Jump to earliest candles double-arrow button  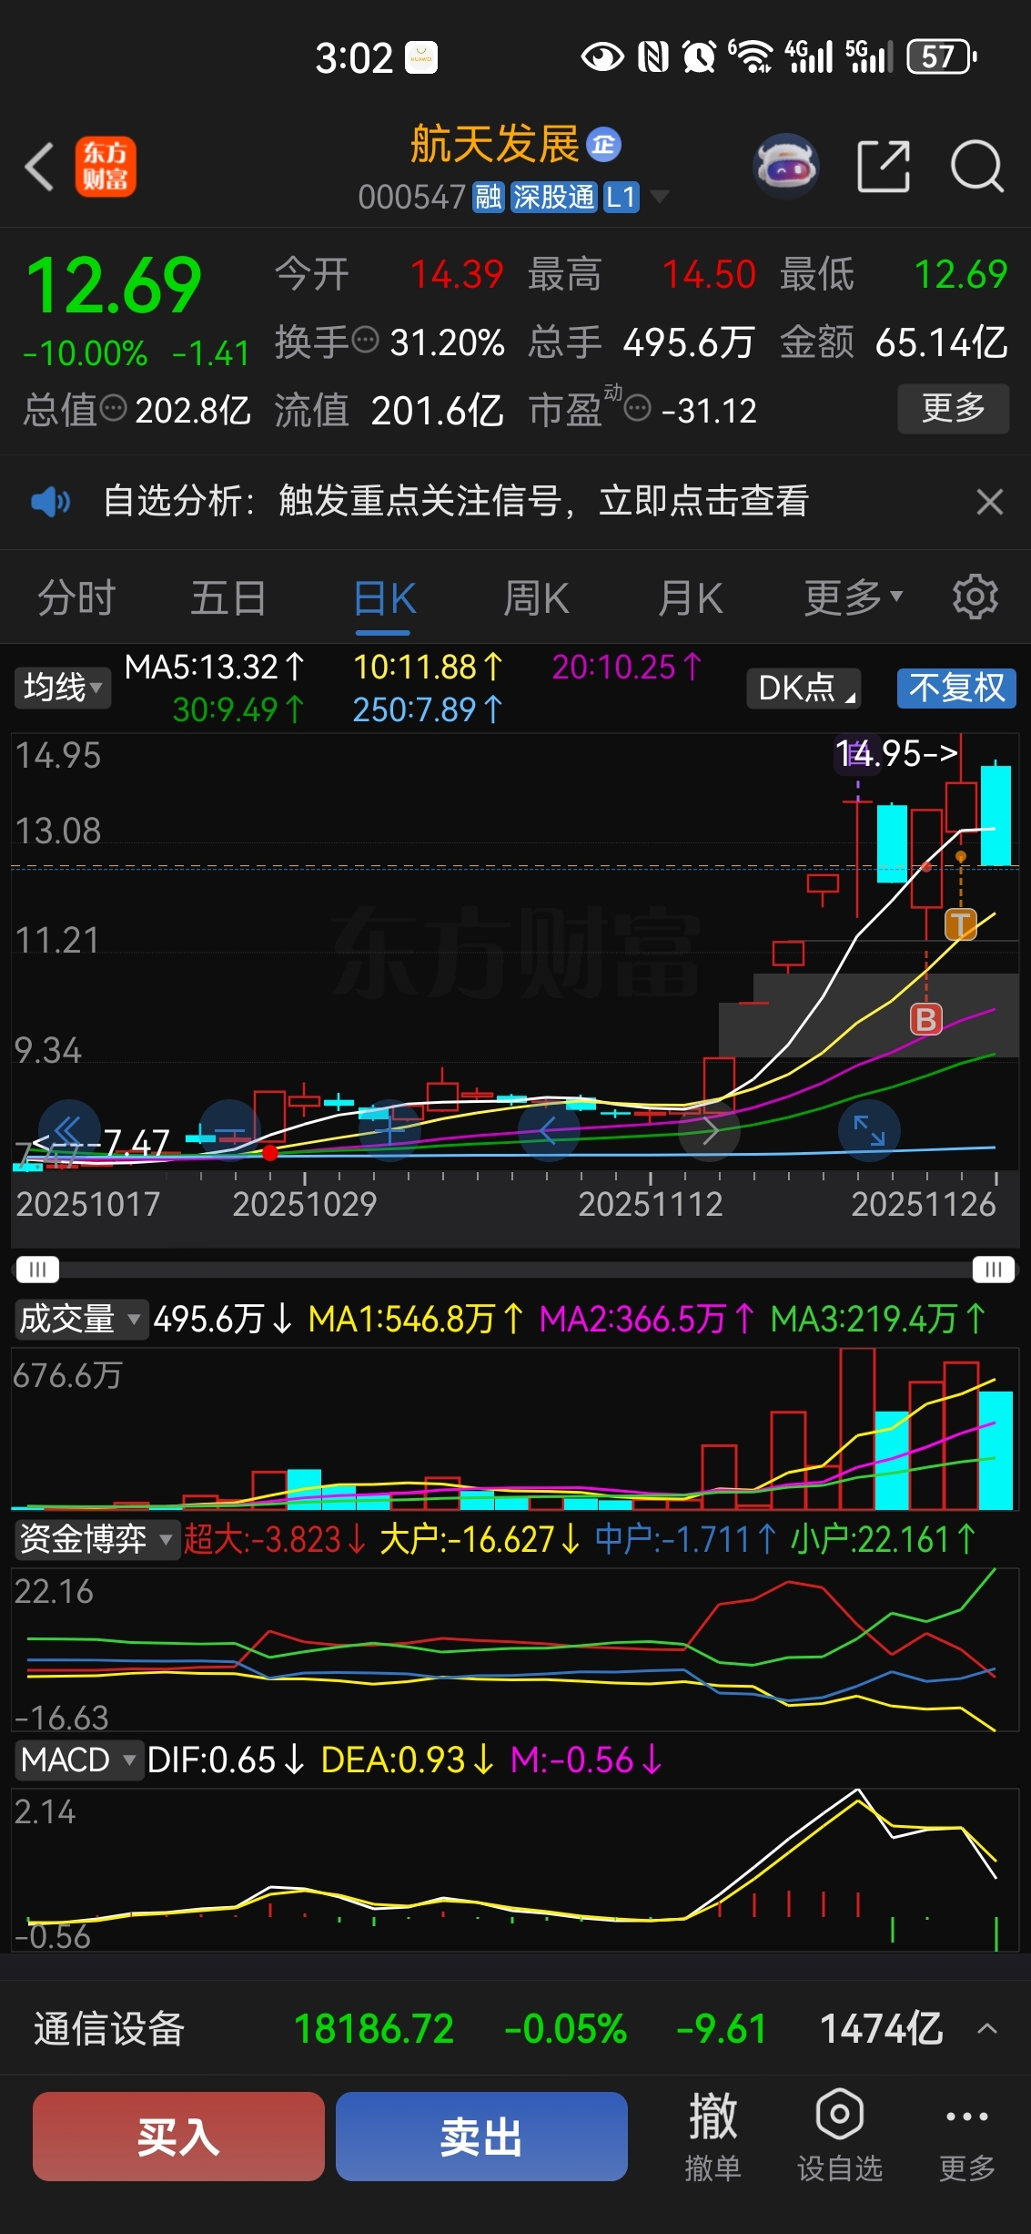click(68, 1130)
